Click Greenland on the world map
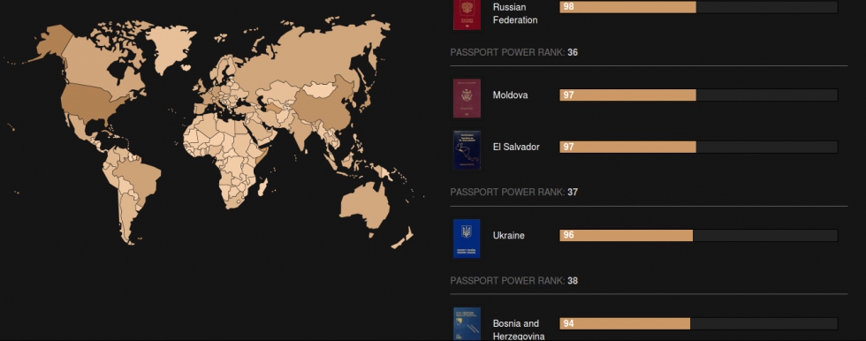 point(171,47)
